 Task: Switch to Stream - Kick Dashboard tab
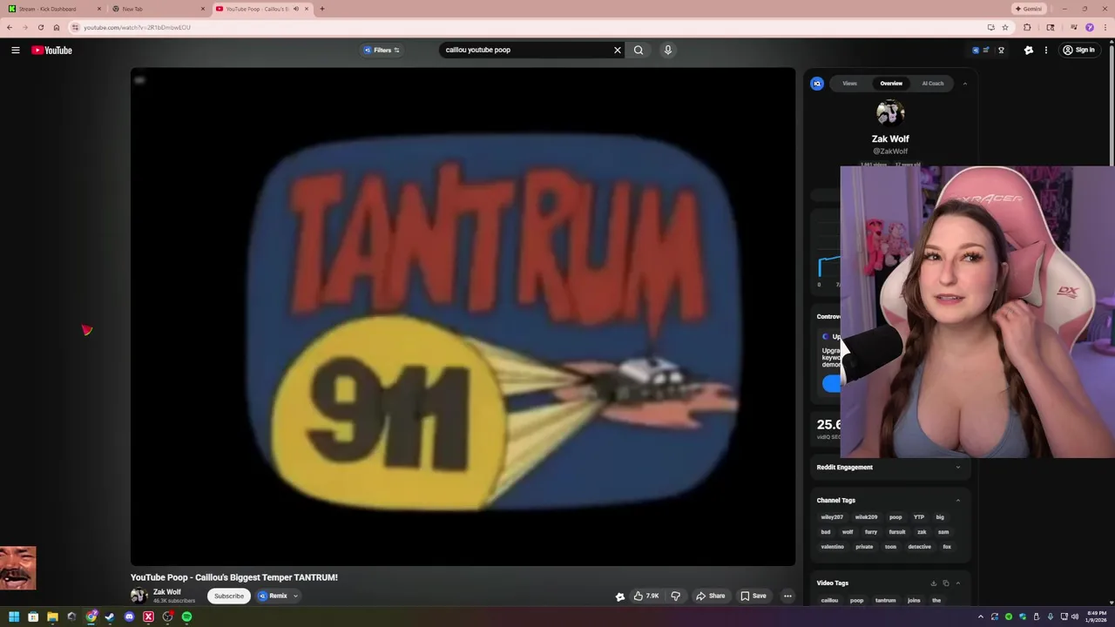pos(54,9)
